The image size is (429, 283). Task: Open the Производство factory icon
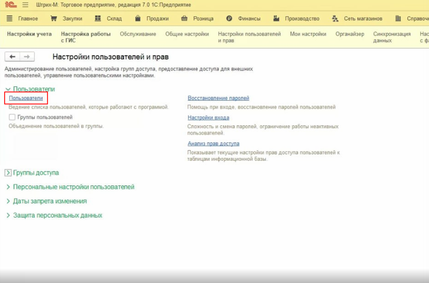coord(276,19)
